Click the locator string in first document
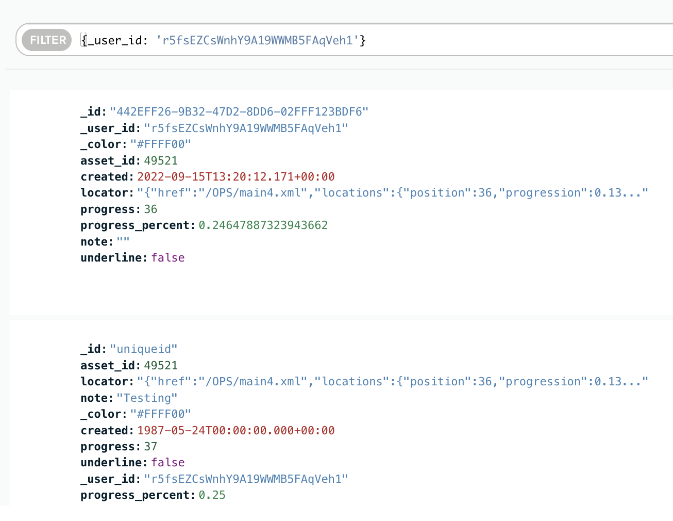The image size is (673, 521). coord(392,193)
